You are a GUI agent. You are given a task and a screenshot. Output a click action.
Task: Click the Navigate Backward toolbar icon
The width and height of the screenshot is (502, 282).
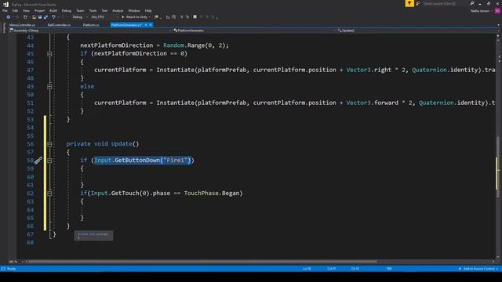(x=9, y=17)
